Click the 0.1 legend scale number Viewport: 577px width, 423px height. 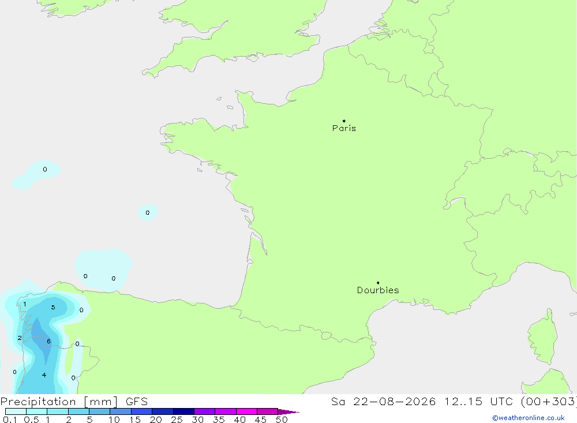click(x=10, y=420)
